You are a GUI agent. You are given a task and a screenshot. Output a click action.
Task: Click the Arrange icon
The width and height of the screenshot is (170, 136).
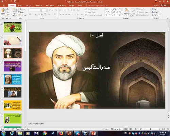126,10
